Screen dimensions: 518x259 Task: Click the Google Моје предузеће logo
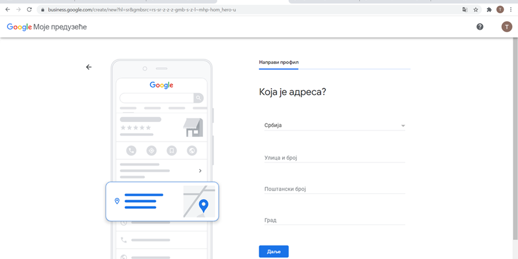tap(47, 27)
